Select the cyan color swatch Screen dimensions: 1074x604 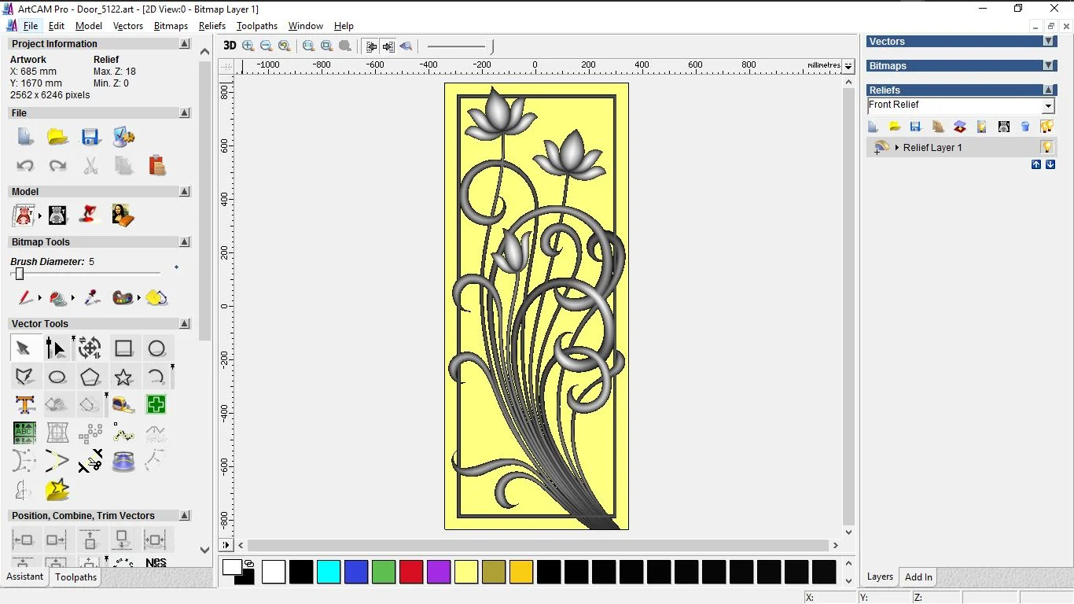click(329, 572)
